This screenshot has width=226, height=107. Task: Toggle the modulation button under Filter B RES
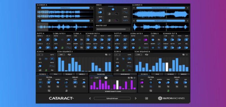151,86
